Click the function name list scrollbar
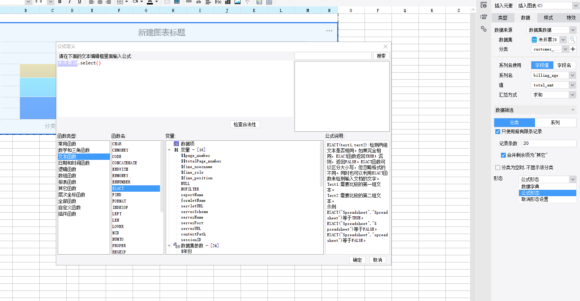Viewport: 580px width, 301px height. tap(162, 176)
